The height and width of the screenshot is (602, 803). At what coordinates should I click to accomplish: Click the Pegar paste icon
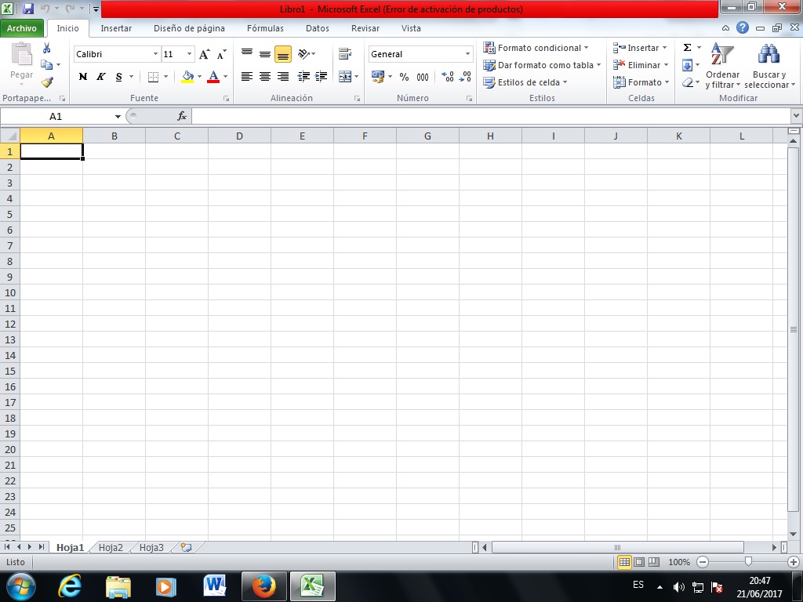[x=21, y=54]
